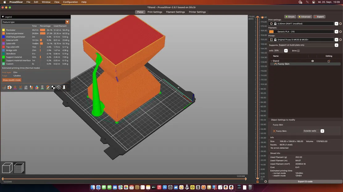Open filament settings gear for Generic PLA

coord(341,32)
